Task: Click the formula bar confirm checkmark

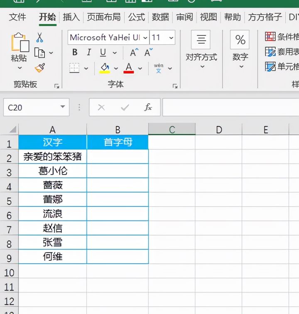Action: [125, 108]
